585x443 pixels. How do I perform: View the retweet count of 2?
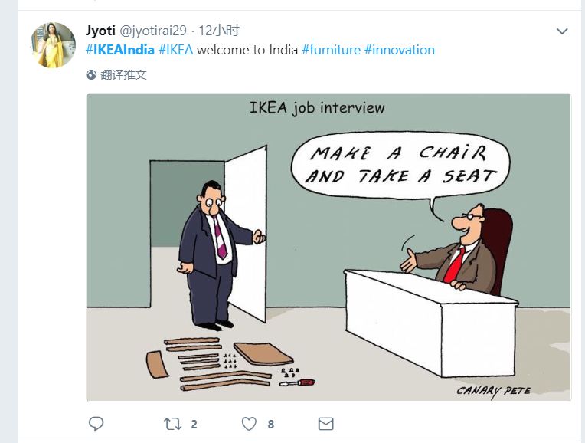pos(194,425)
